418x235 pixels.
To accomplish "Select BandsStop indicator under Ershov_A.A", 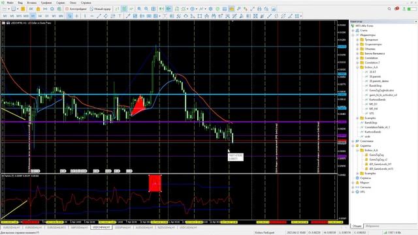I will pyautogui.click(x=376, y=86).
